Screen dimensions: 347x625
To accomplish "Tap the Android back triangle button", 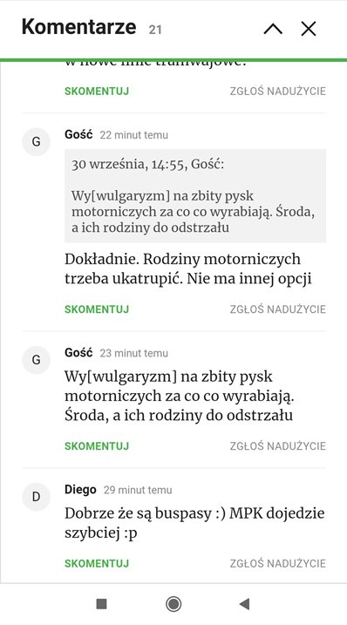I will pyautogui.click(x=244, y=604).
